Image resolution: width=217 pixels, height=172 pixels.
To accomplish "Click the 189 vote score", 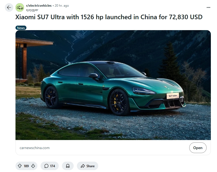I will [x=26, y=166].
